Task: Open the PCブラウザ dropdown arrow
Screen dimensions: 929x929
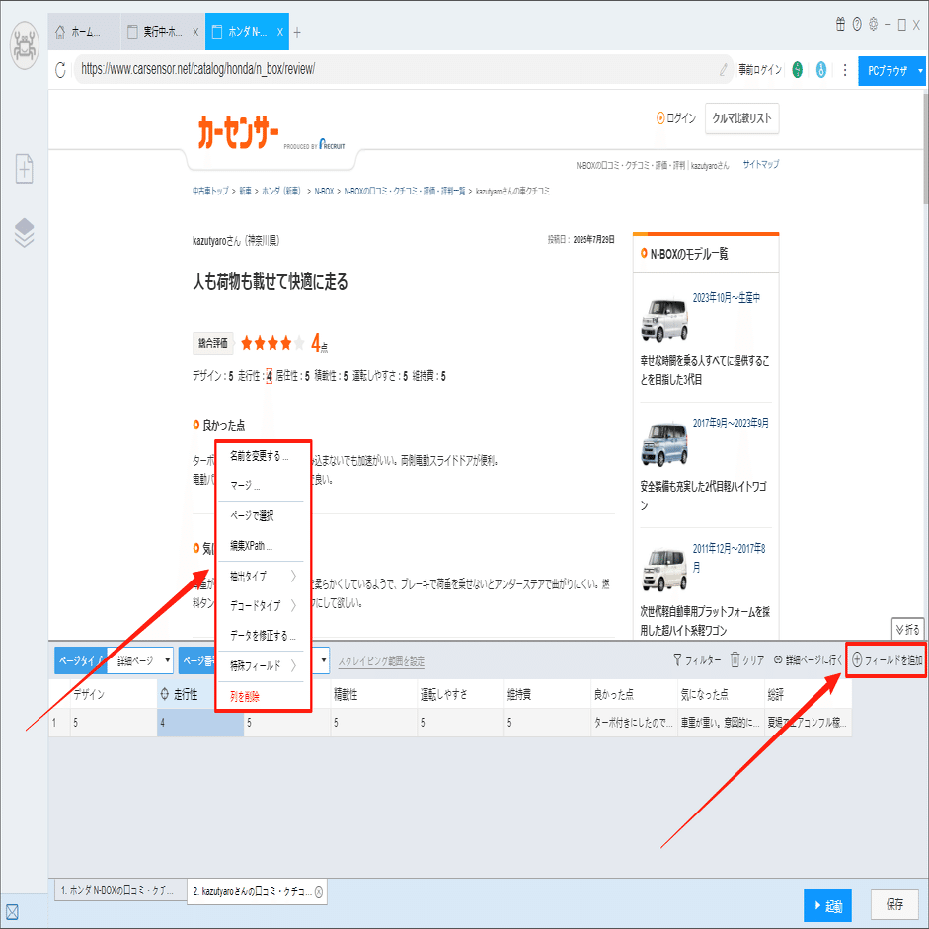Action: click(920, 71)
